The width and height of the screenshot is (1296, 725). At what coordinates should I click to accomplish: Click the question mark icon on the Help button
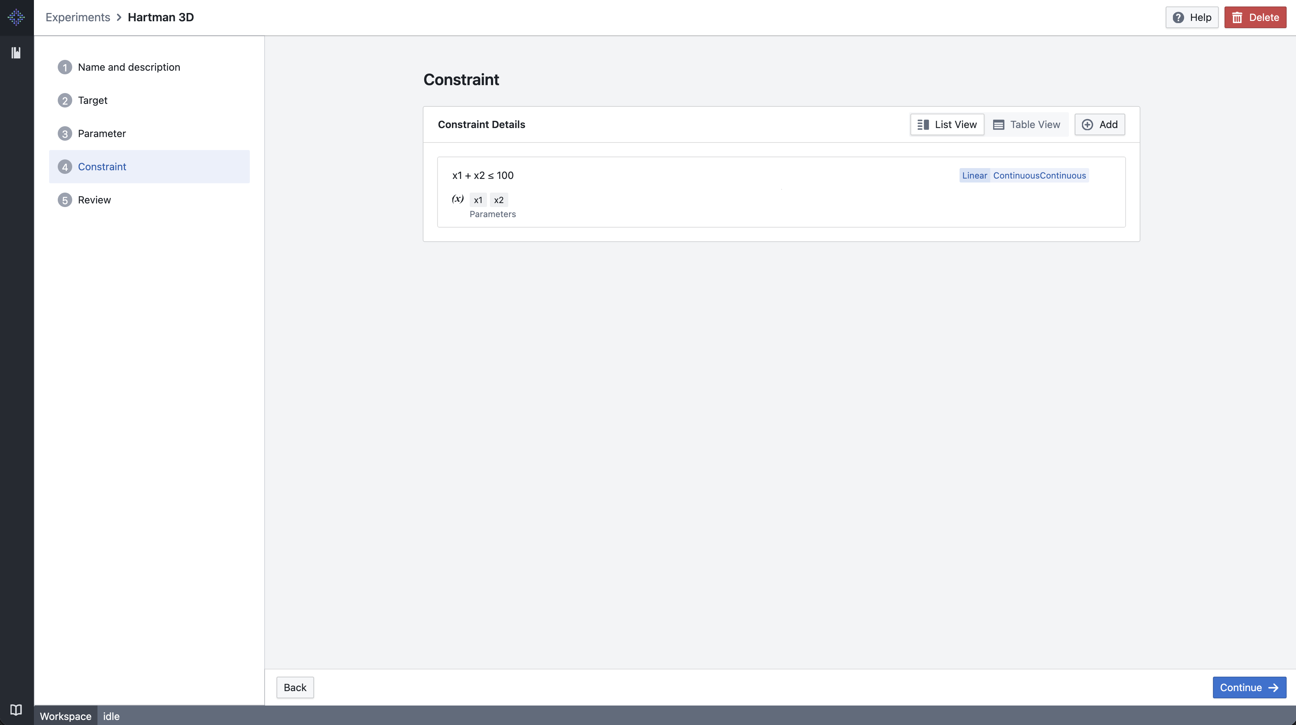(1179, 17)
